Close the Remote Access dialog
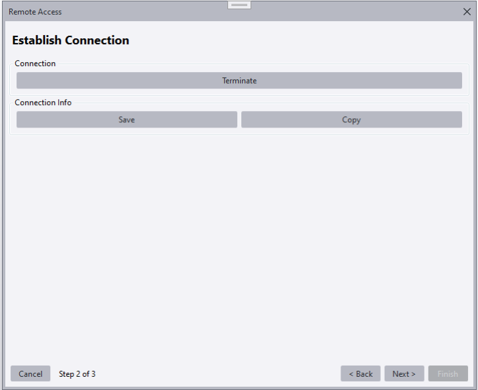 pyautogui.click(x=467, y=12)
